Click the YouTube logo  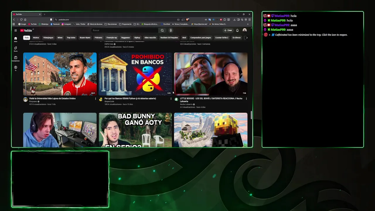(26, 30)
